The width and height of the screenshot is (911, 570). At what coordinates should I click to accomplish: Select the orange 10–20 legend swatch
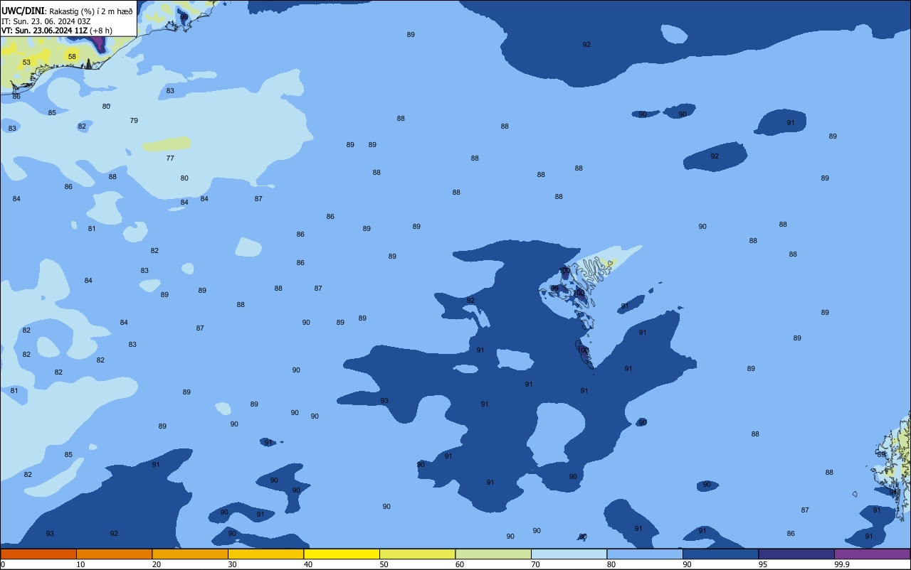pos(114,554)
